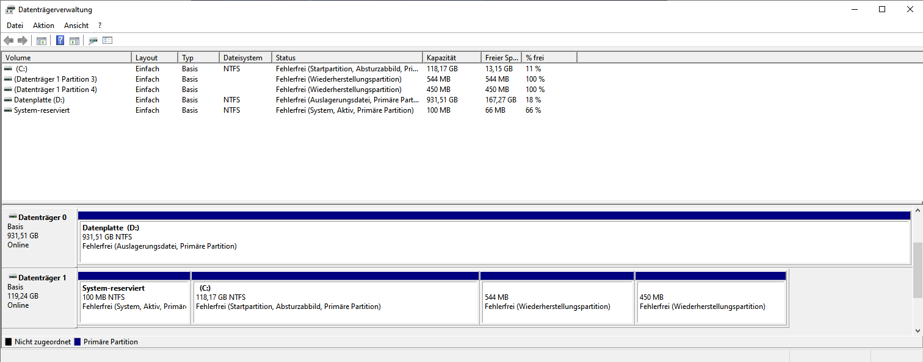Image resolution: width=923 pixels, height=362 pixels.
Task: Click the rescan disks drive icon
Action: 93,41
